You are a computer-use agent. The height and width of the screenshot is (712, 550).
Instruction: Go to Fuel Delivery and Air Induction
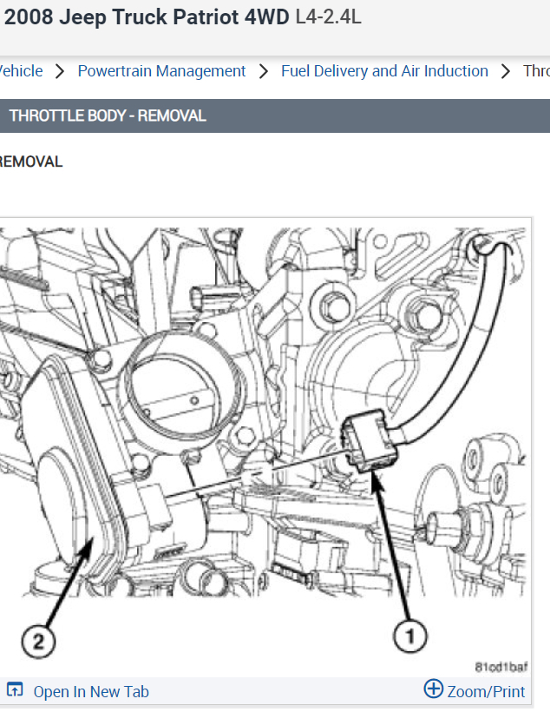384,71
